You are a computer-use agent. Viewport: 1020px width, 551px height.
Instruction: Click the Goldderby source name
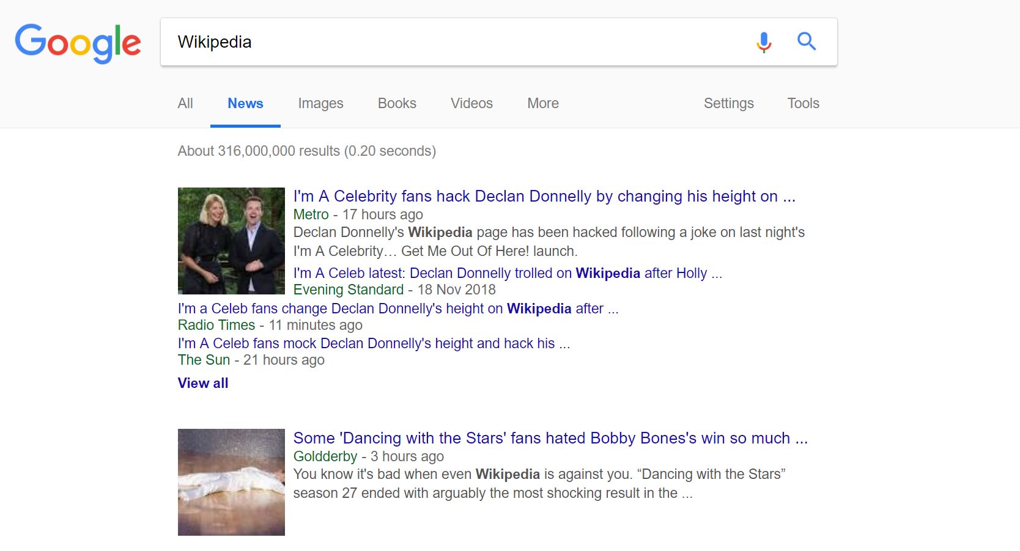(325, 456)
